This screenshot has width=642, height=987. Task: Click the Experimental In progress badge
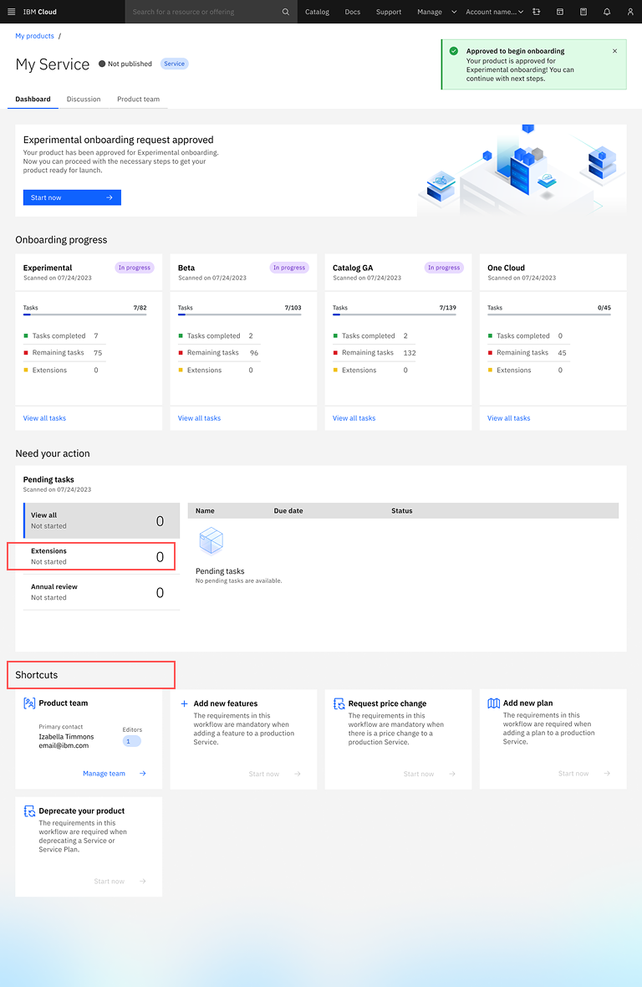point(135,268)
